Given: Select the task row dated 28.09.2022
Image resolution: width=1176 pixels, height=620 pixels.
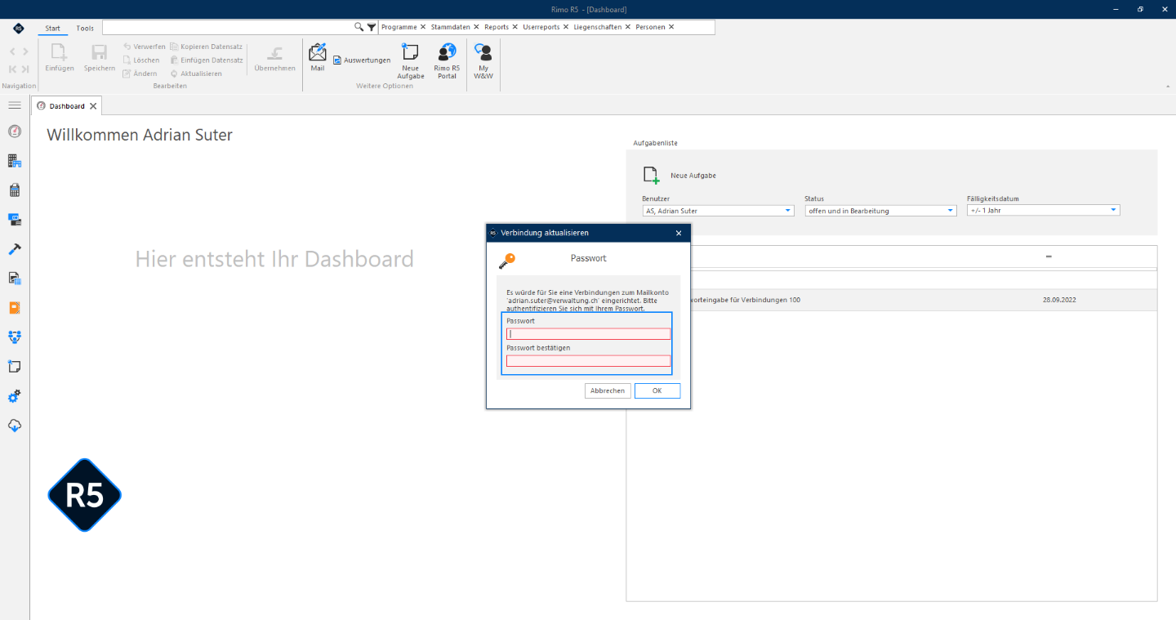Looking at the screenshot, I should (892, 300).
